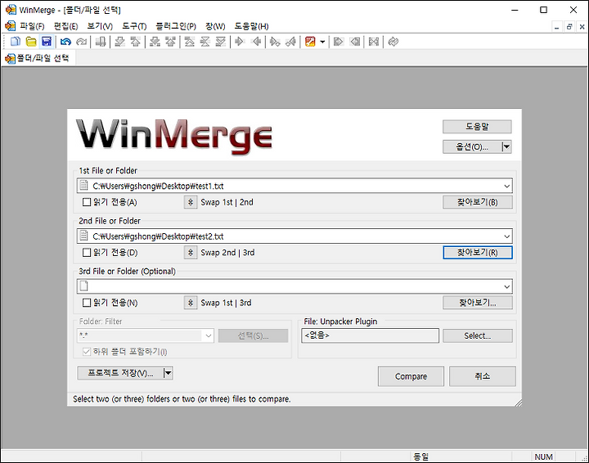The height and width of the screenshot is (463, 589).
Task: Click the orange Options toolbar icon
Action: point(310,42)
